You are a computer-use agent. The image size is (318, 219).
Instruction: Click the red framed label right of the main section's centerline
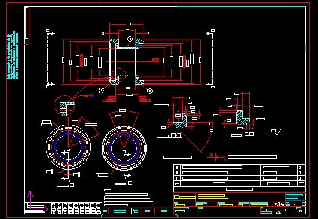coord(156,60)
